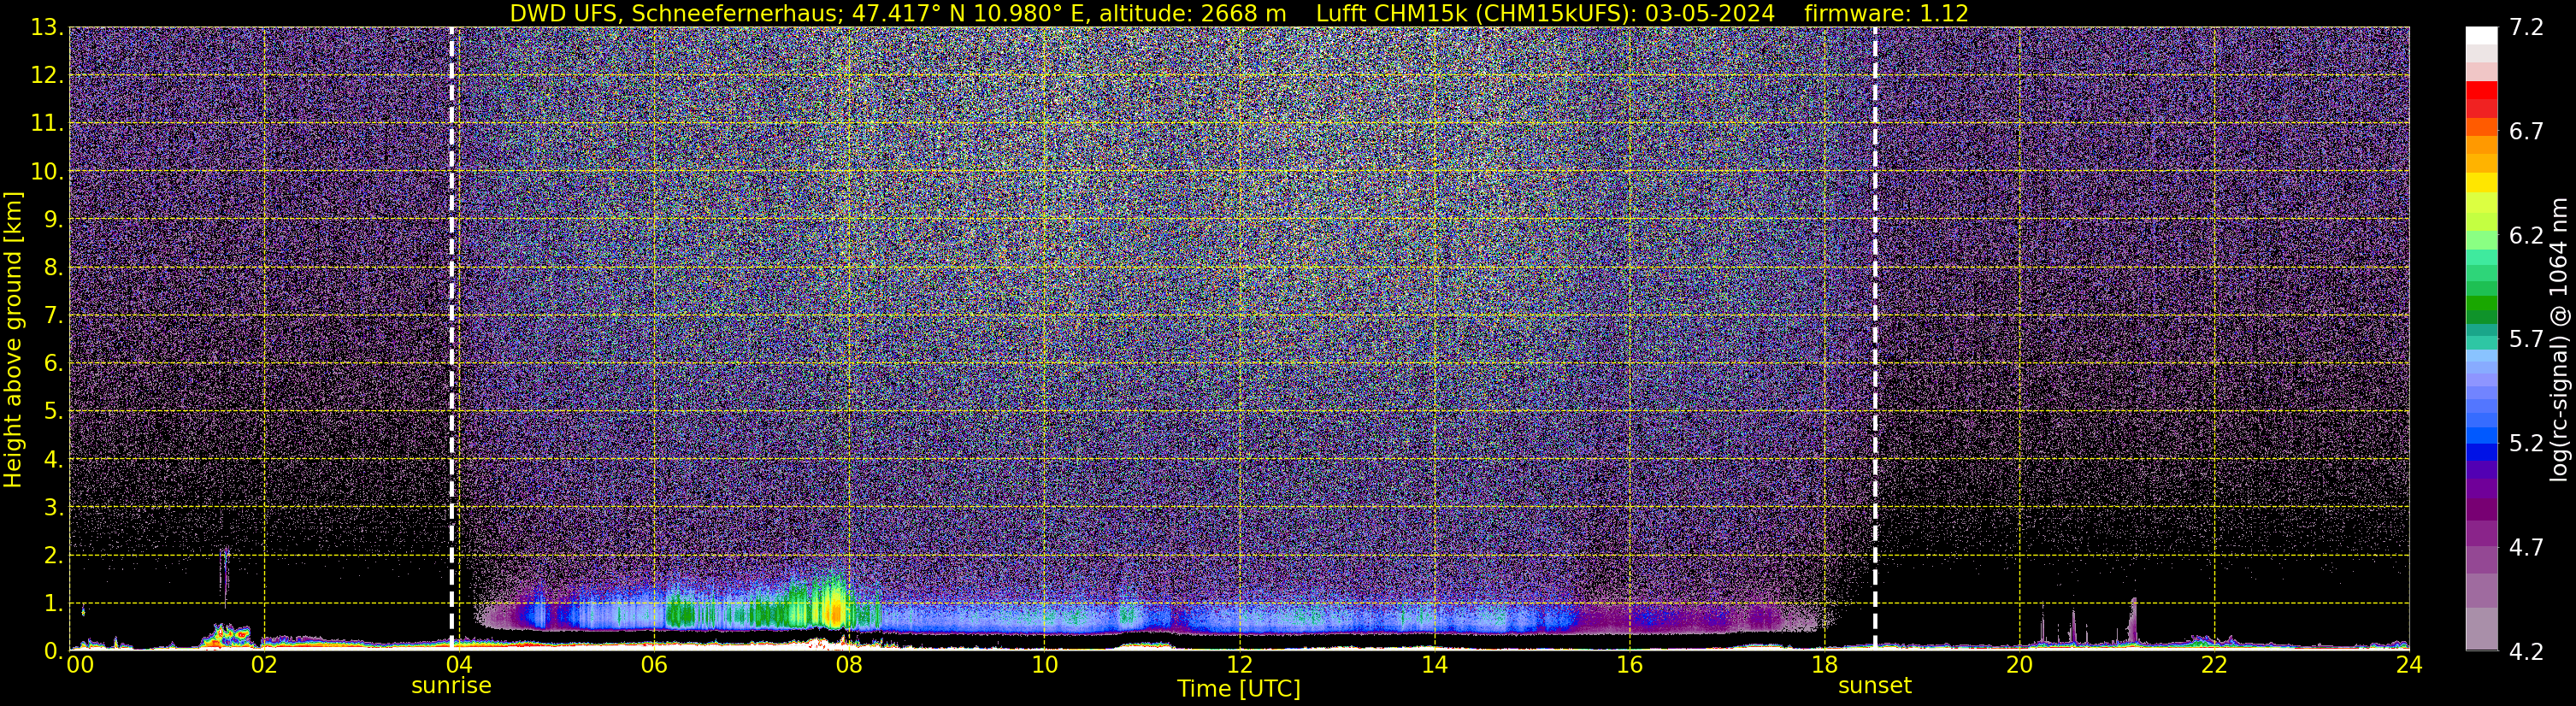
Task: Click the spike feature just after 21 UTC
Action: [x=2133, y=620]
